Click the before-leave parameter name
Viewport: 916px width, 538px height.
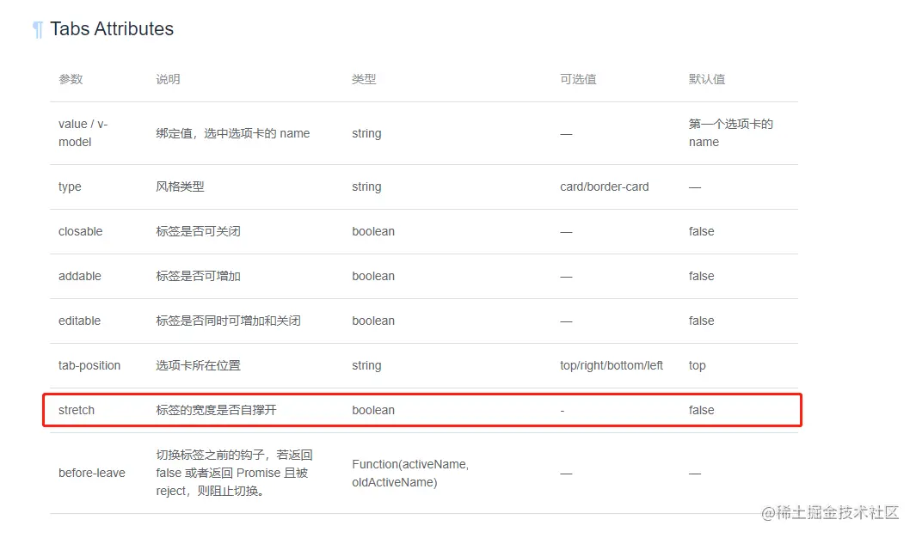(x=92, y=473)
